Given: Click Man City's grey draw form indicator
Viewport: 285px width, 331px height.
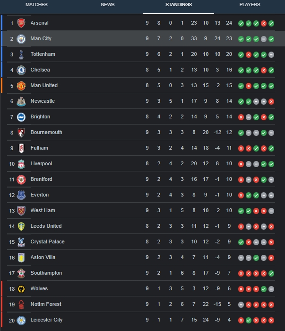Looking at the screenshot, I should click(x=264, y=39).
